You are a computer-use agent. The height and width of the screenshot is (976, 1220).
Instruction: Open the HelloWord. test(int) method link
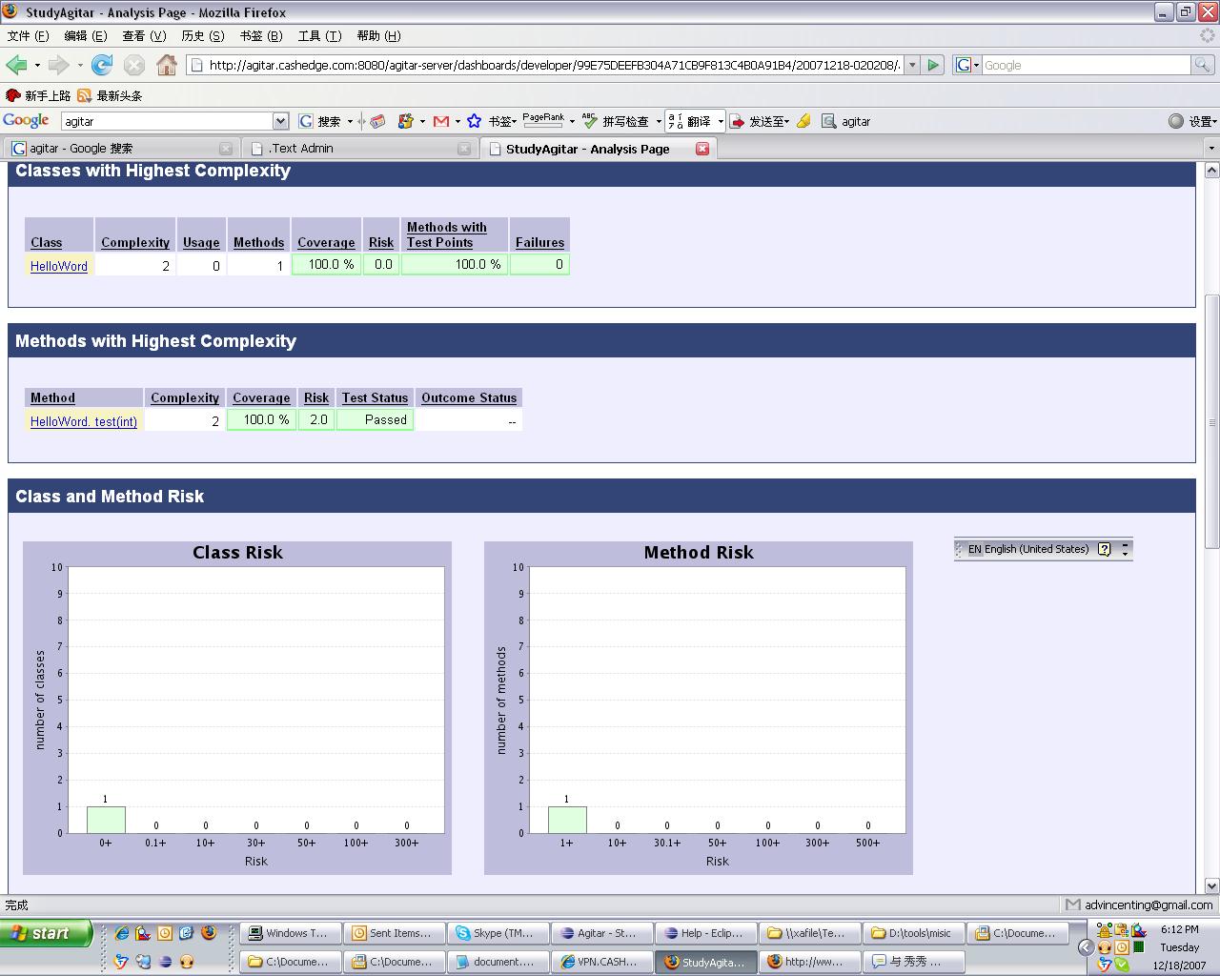[x=84, y=421]
